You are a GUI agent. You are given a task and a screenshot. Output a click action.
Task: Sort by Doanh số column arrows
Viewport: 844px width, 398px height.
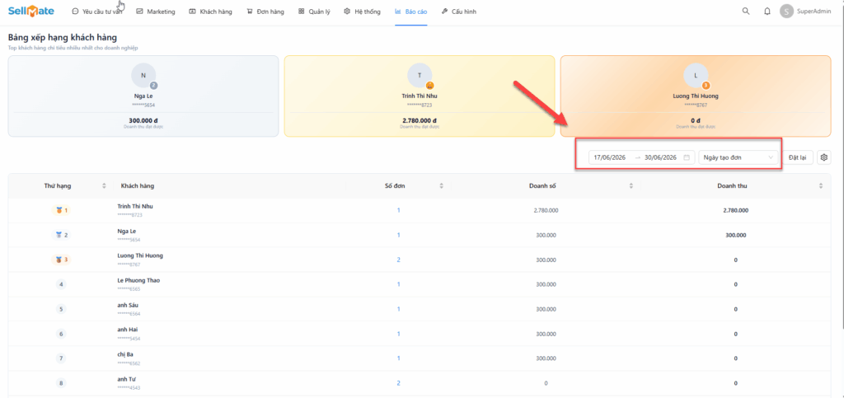click(631, 185)
